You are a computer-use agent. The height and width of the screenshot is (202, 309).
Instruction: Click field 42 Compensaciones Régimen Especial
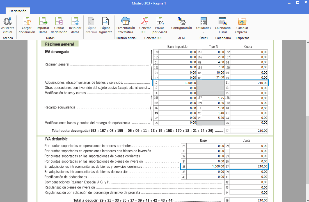point(249,182)
